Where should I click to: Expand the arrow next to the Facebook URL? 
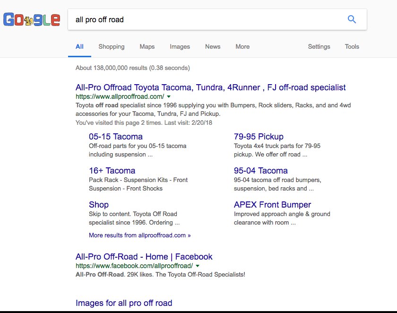click(198, 266)
